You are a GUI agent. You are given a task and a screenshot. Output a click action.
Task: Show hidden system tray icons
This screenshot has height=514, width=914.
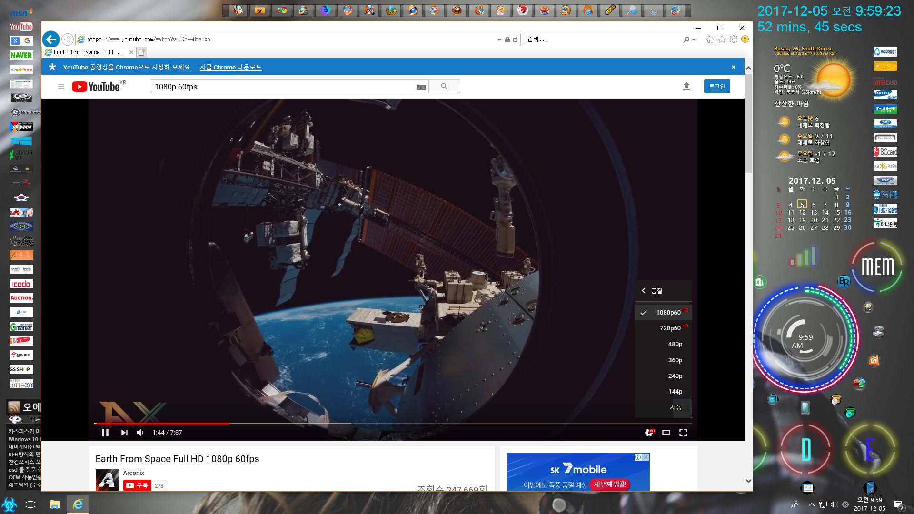pos(811,504)
